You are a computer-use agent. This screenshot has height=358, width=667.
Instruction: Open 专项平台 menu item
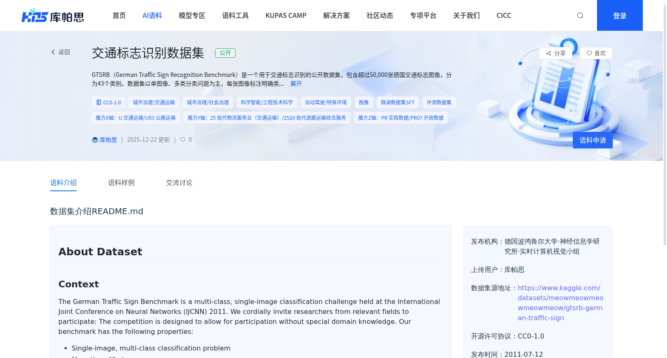423,15
